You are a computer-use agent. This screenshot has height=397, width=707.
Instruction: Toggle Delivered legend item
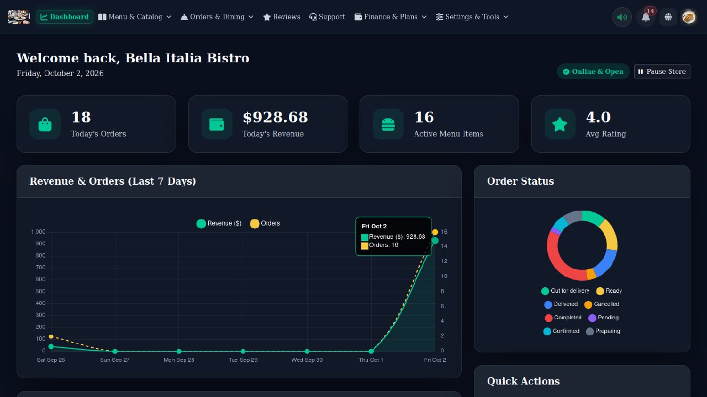(561, 304)
